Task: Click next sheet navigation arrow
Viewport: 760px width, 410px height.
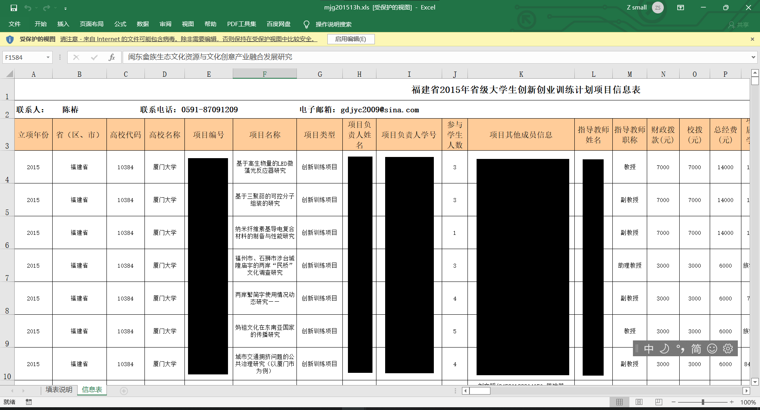Action: 23,391
